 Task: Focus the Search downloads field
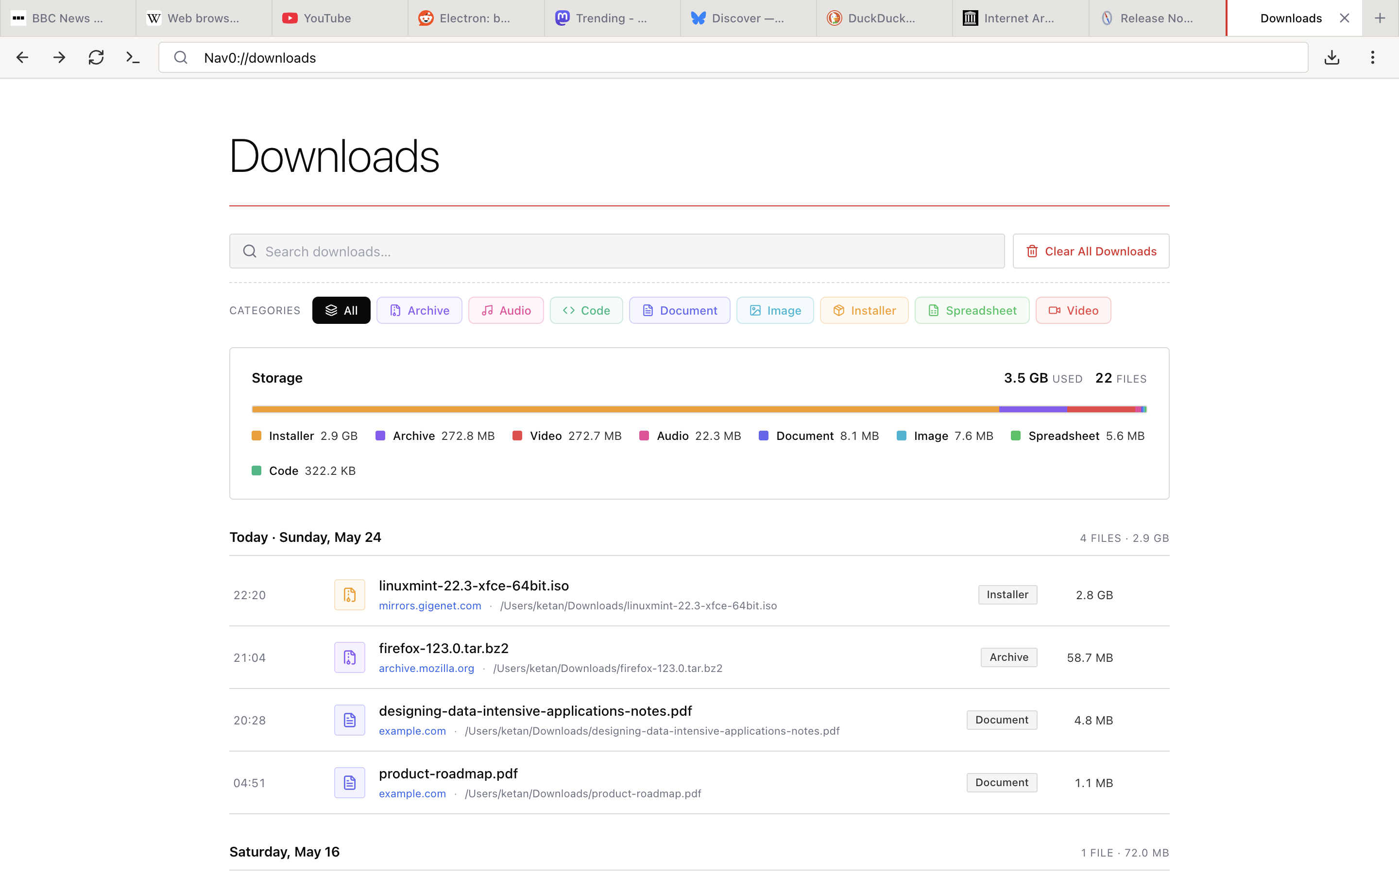(x=617, y=252)
